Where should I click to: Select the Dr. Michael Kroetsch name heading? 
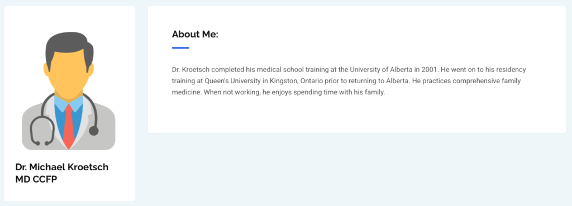click(x=62, y=167)
